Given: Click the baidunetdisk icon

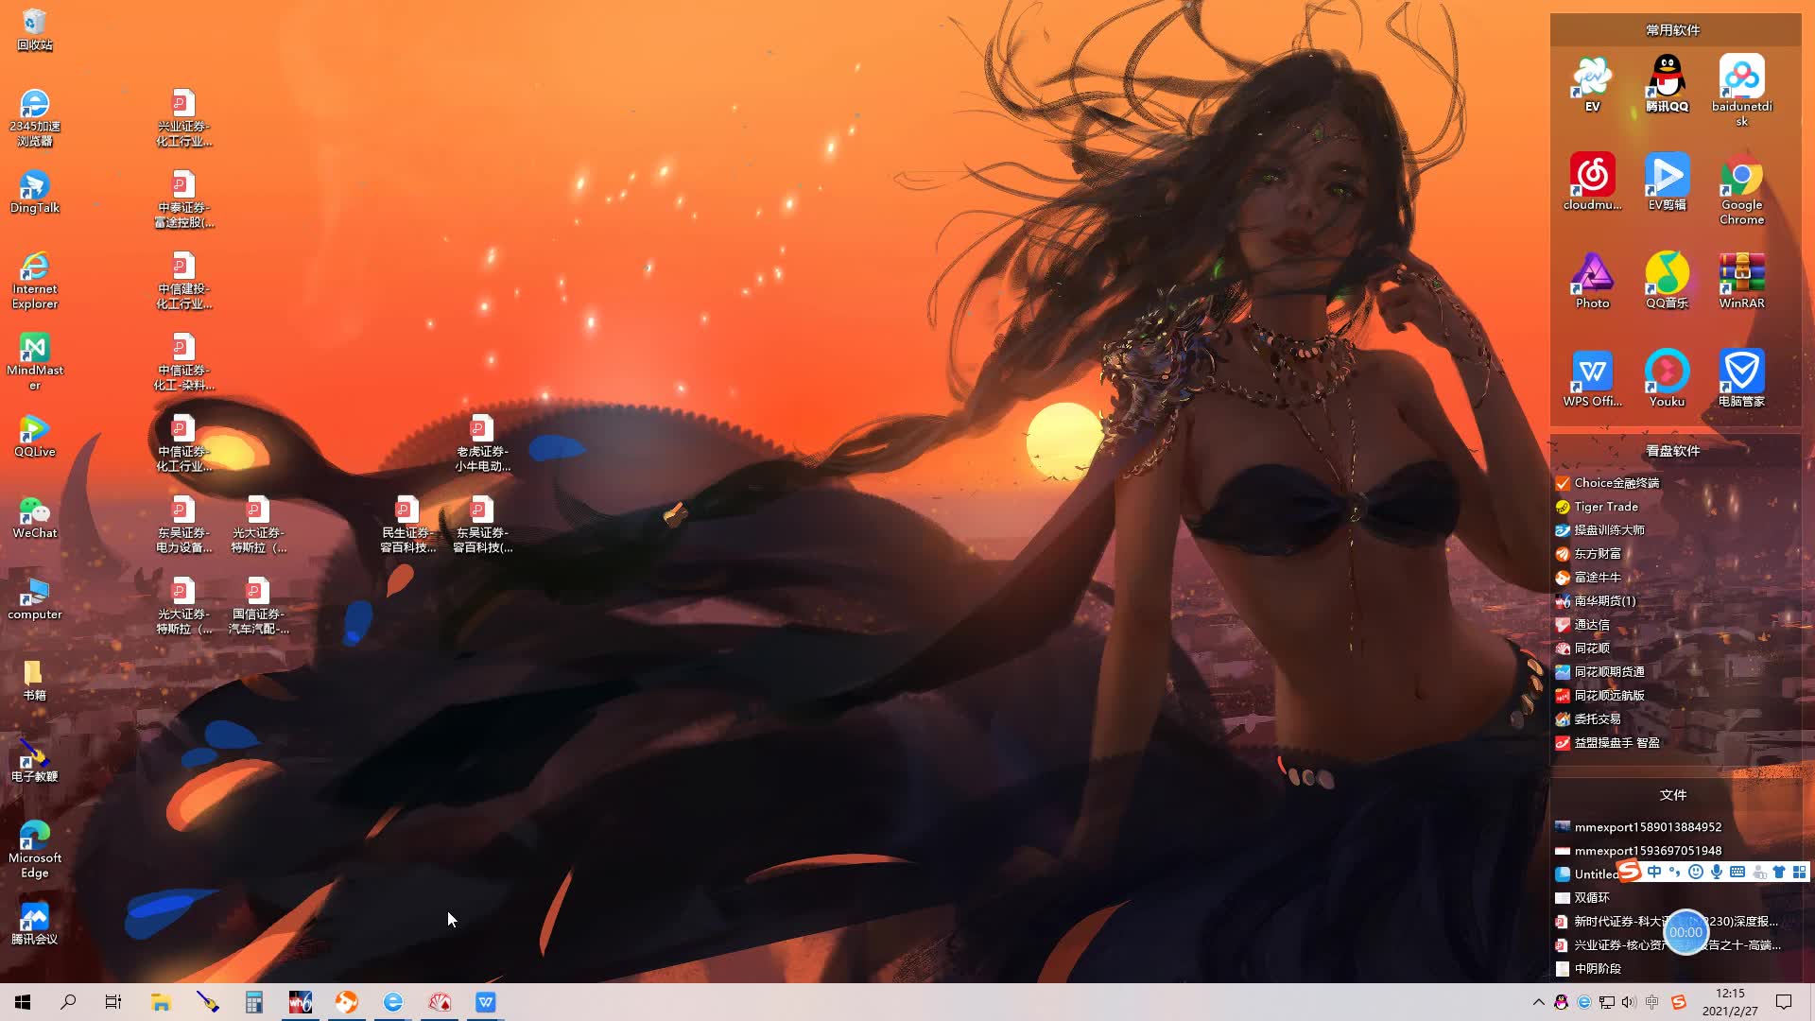Looking at the screenshot, I should point(1741,91).
